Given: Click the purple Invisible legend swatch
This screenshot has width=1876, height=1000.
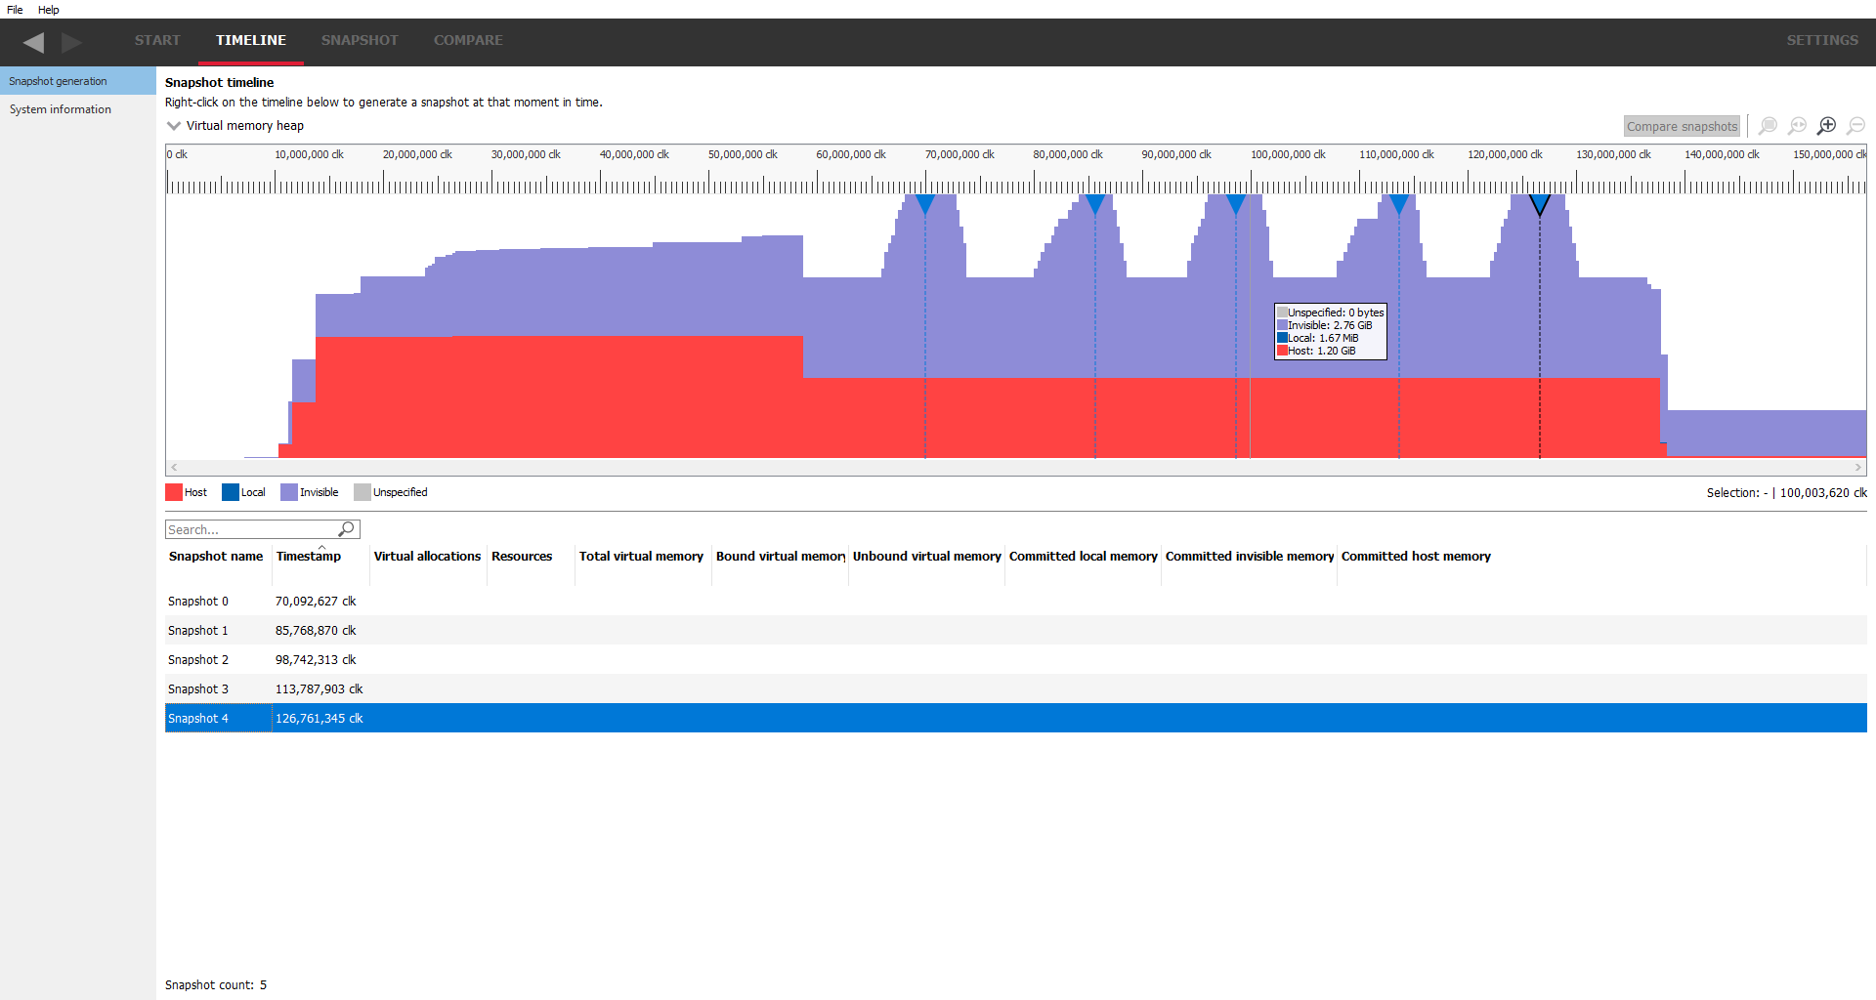Looking at the screenshot, I should tap(289, 492).
